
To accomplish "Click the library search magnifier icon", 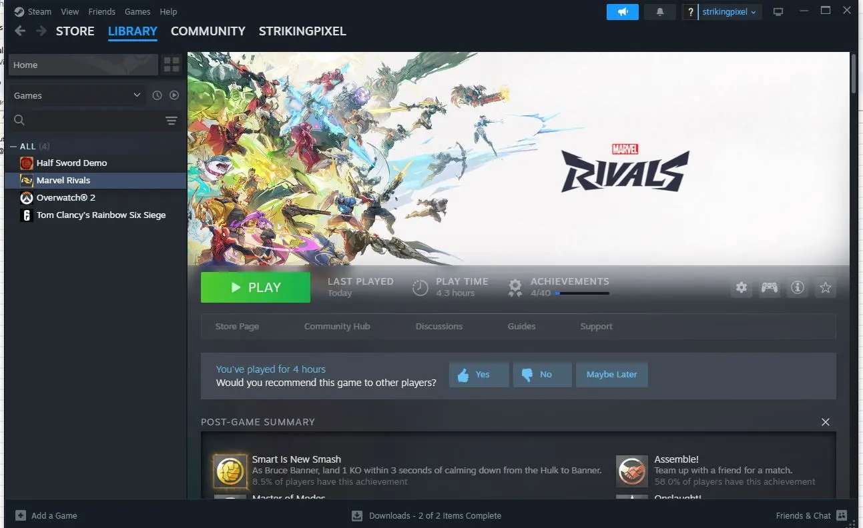I will [19, 120].
